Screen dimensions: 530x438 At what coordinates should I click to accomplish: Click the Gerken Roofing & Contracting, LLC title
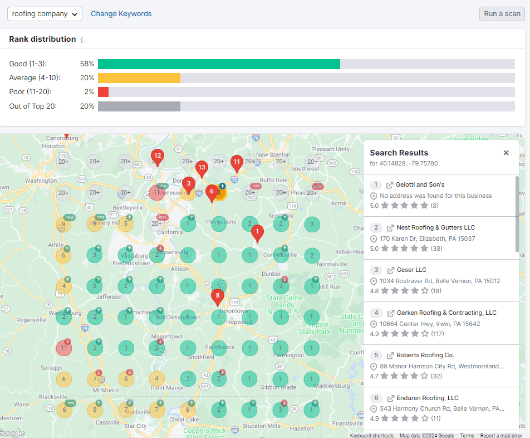coord(446,313)
